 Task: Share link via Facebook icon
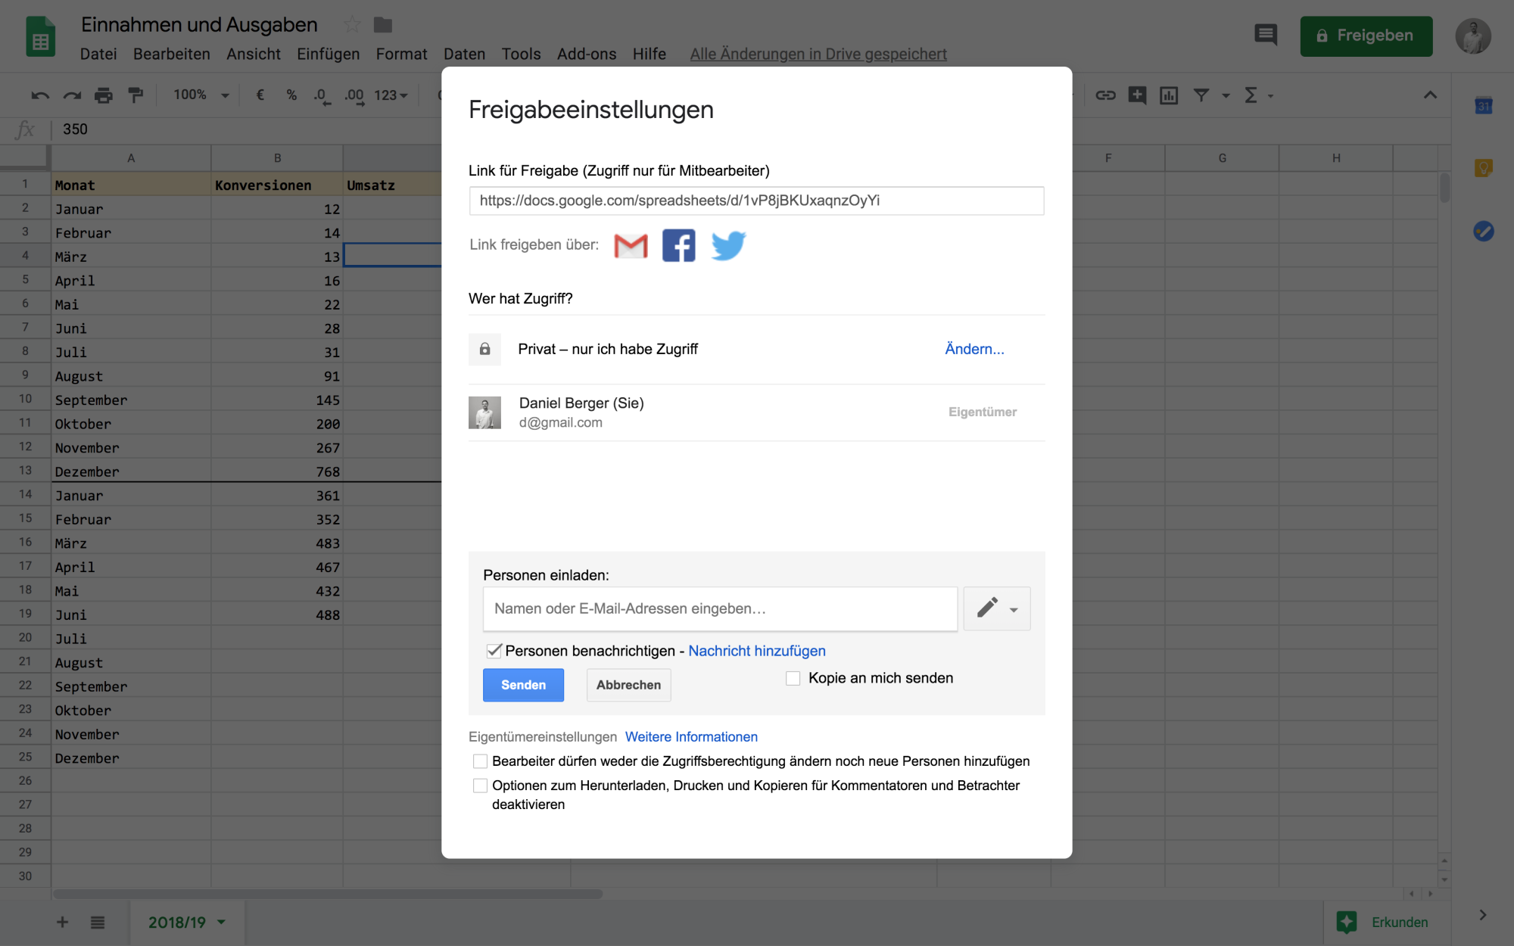pos(678,246)
